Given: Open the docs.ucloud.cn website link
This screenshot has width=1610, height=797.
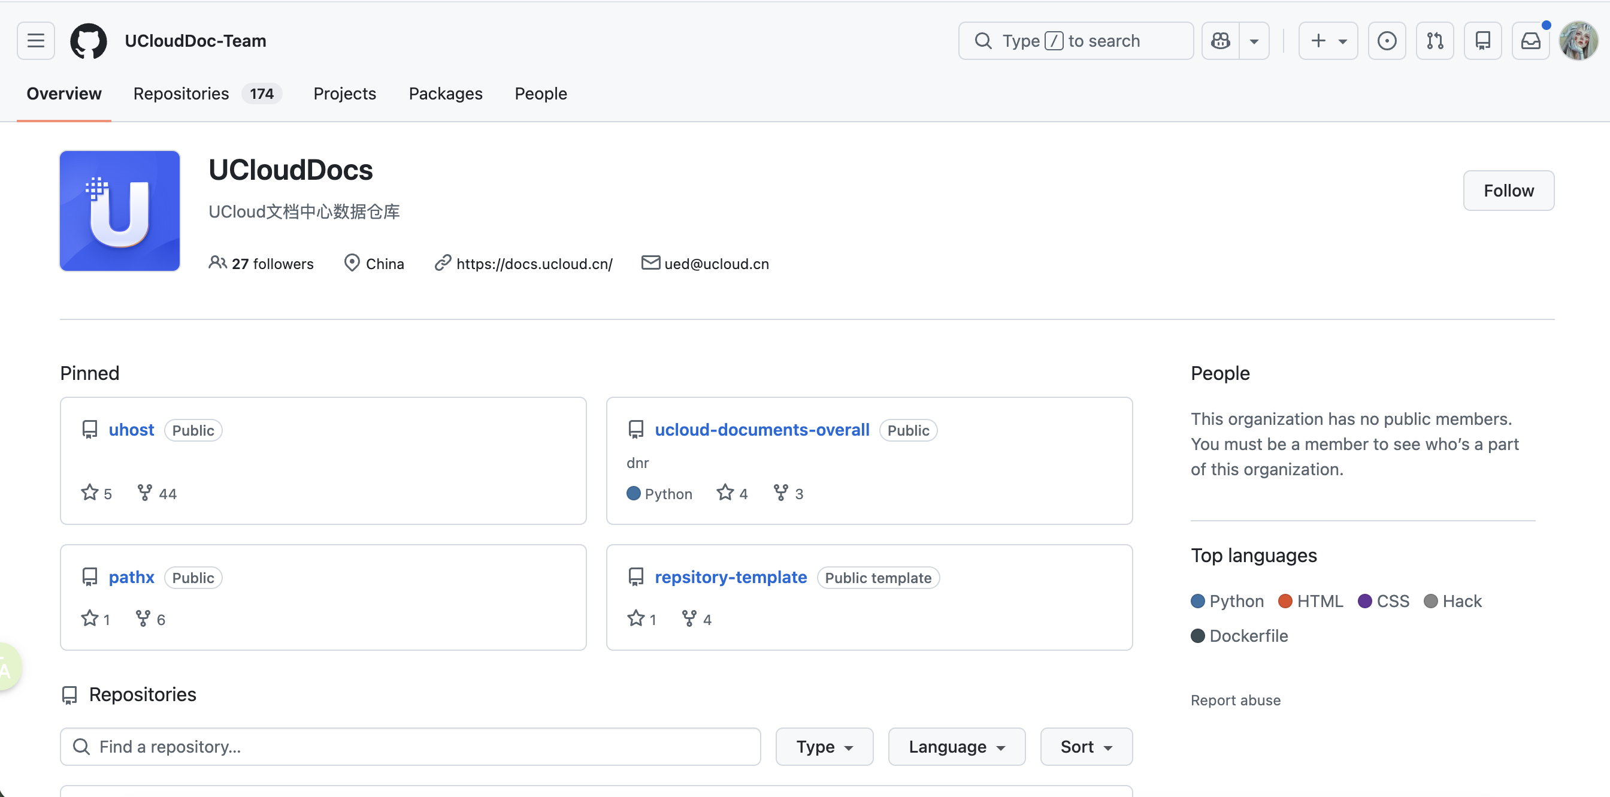Looking at the screenshot, I should pyautogui.click(x=534, y=264).
